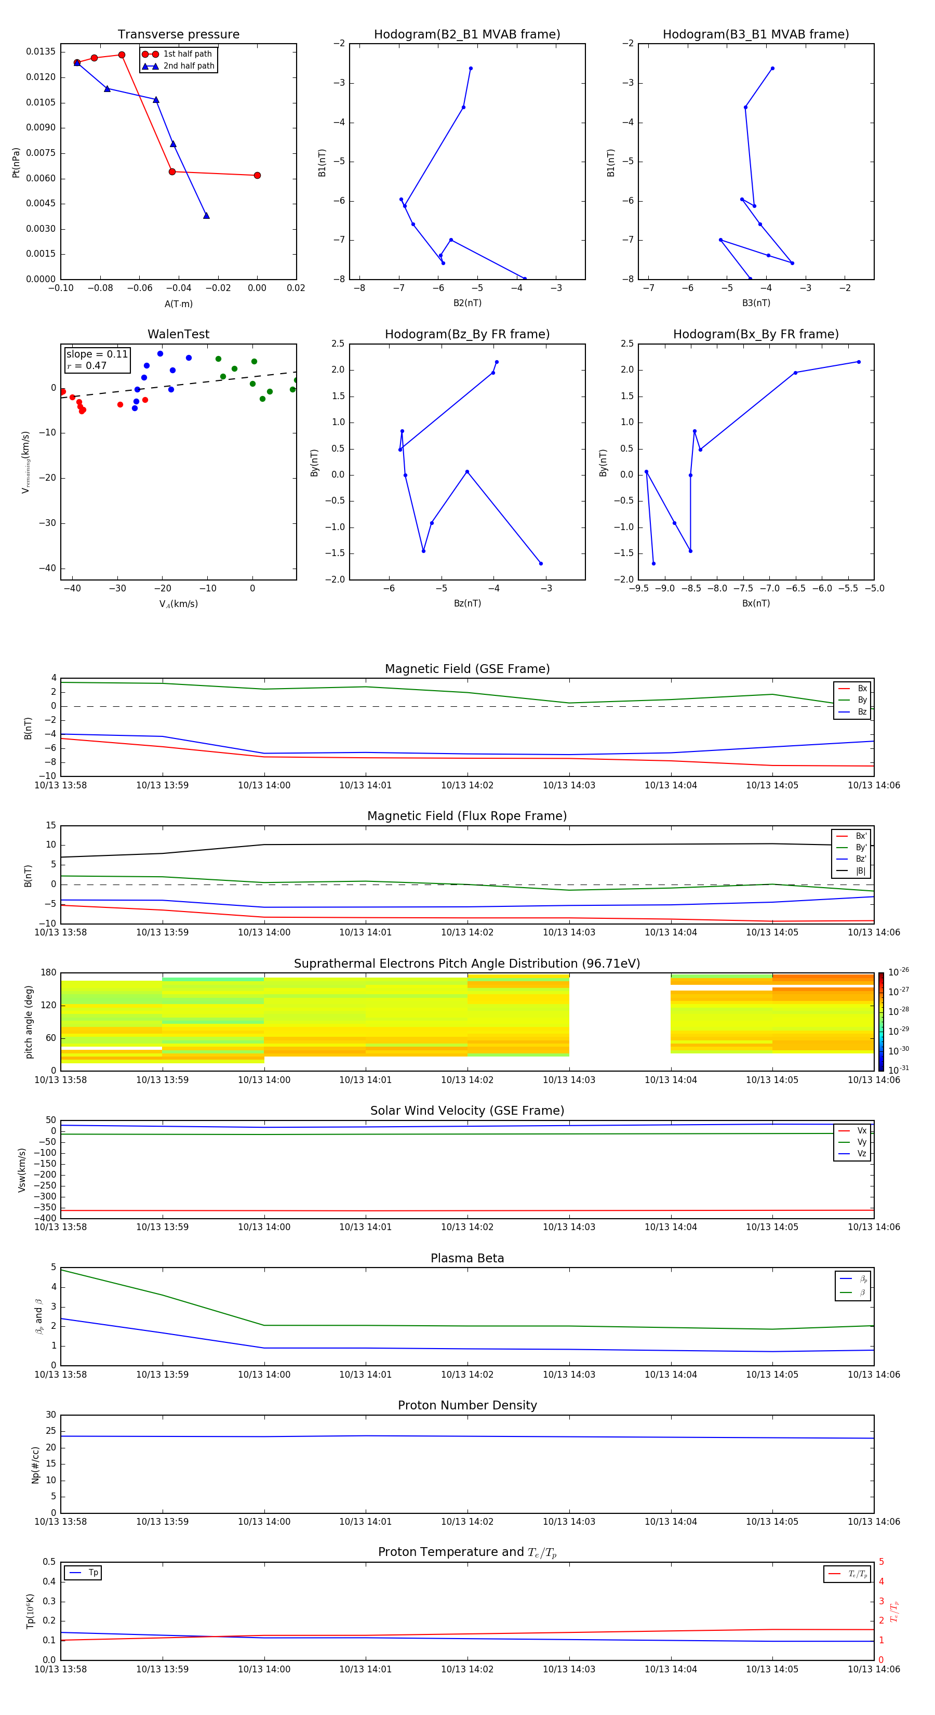Click the 'Suprathermal Electrons Pitch Angle Distribution' title
This screenshot has width=935, height=1715.
coord(467,964)
